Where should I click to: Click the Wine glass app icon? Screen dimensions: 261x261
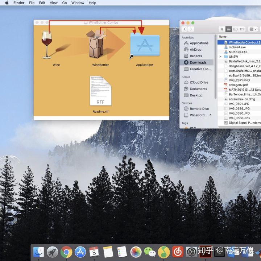pyautogui.click(x=47, y=44)
